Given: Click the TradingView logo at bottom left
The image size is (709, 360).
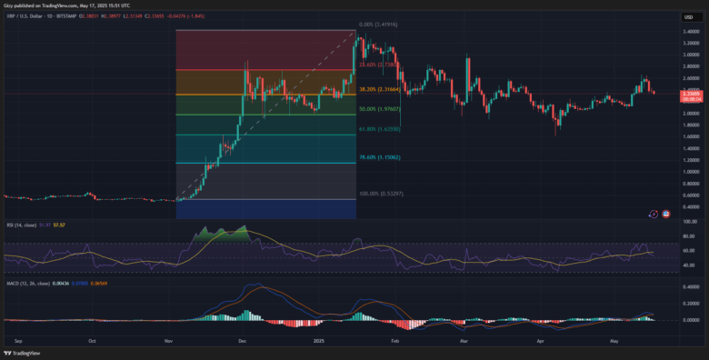Looking at the screenshot, I should (15, 354).
